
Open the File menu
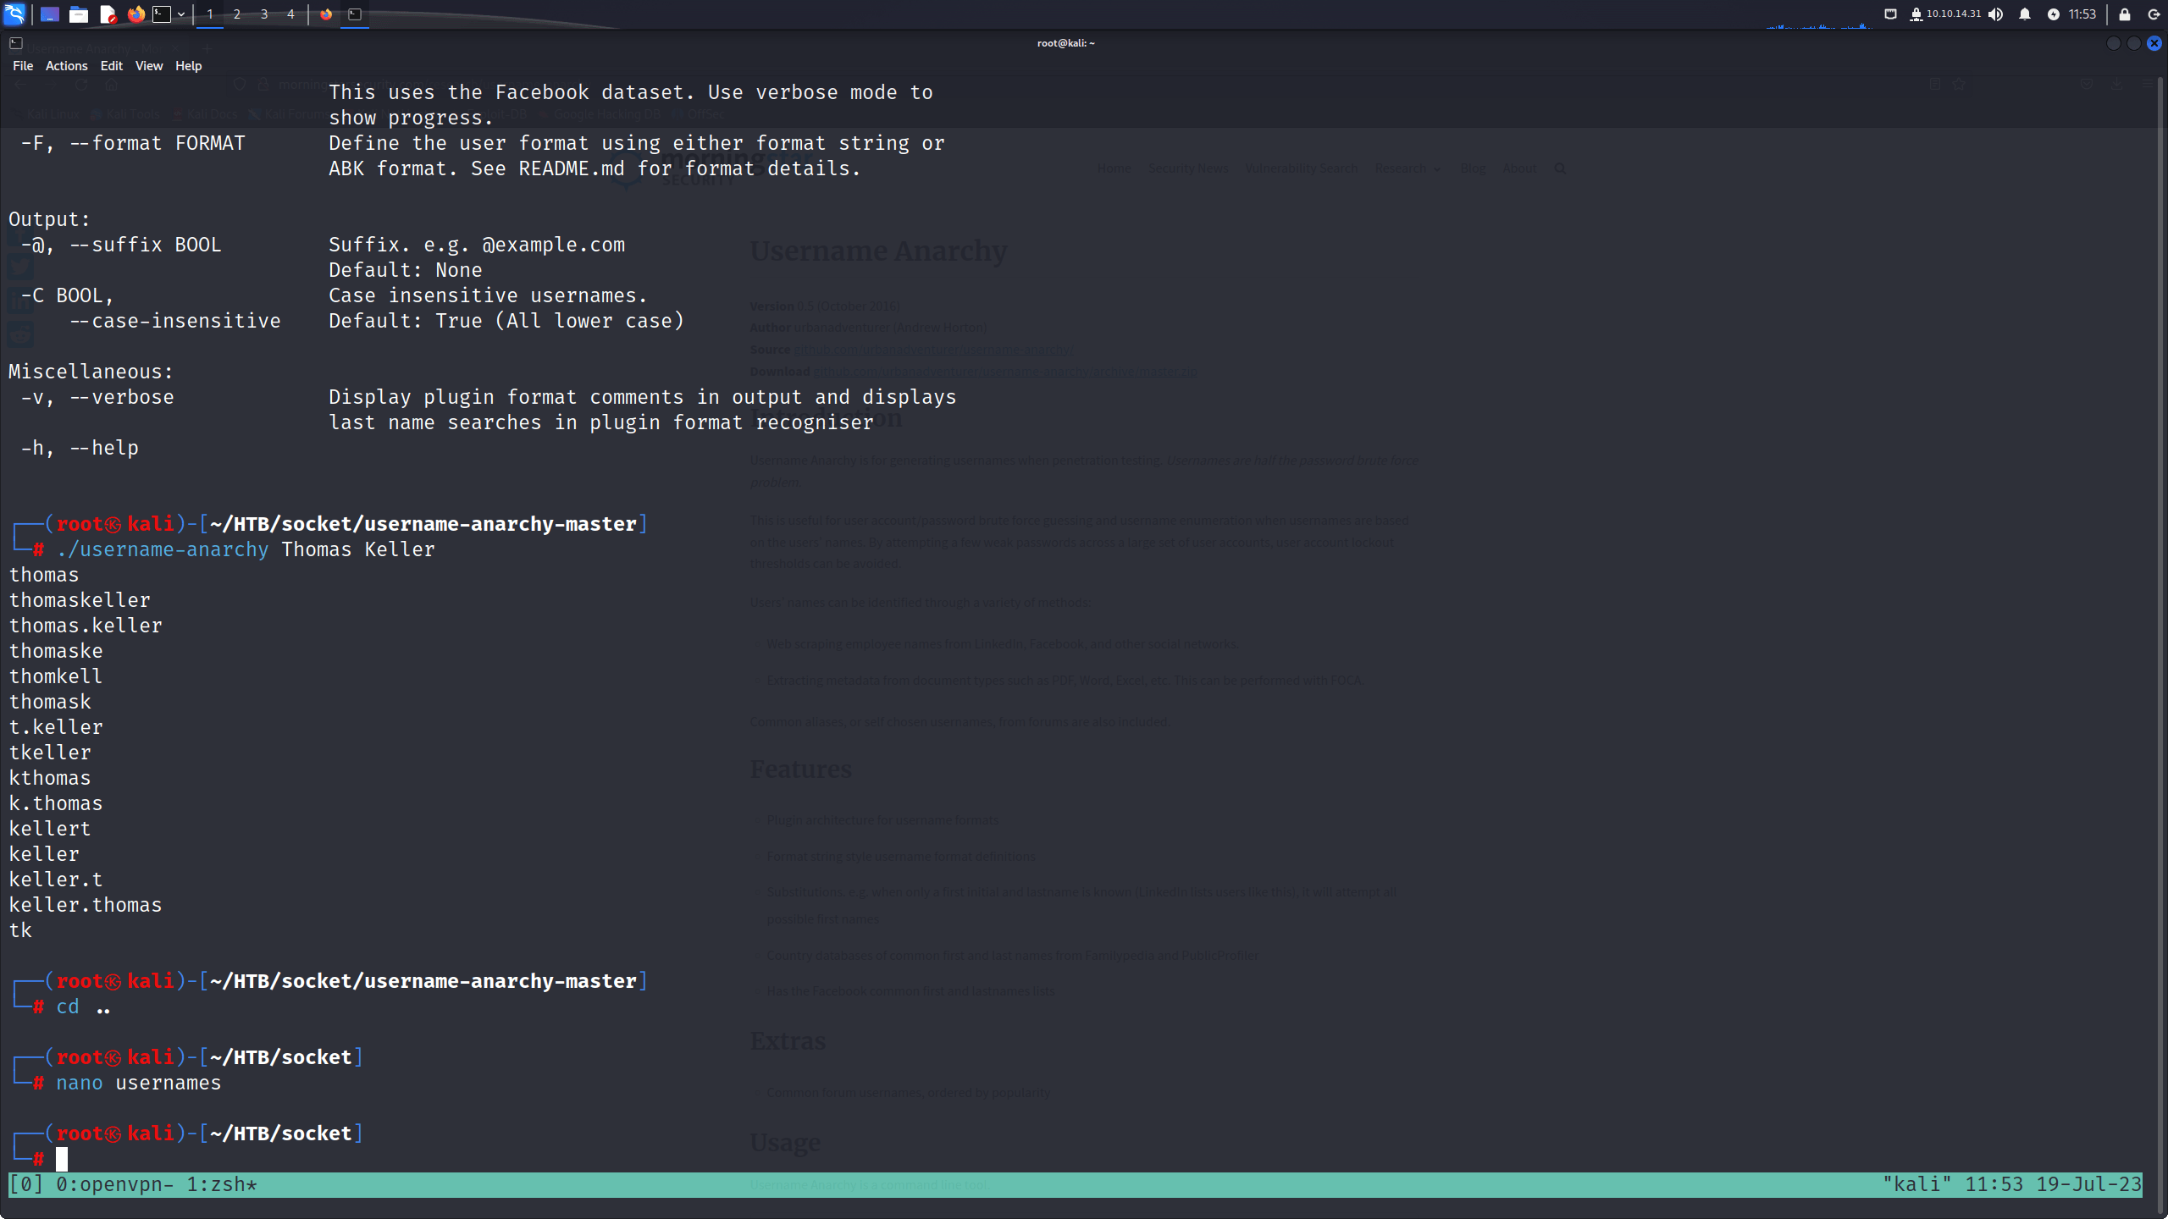pos(23,66)
